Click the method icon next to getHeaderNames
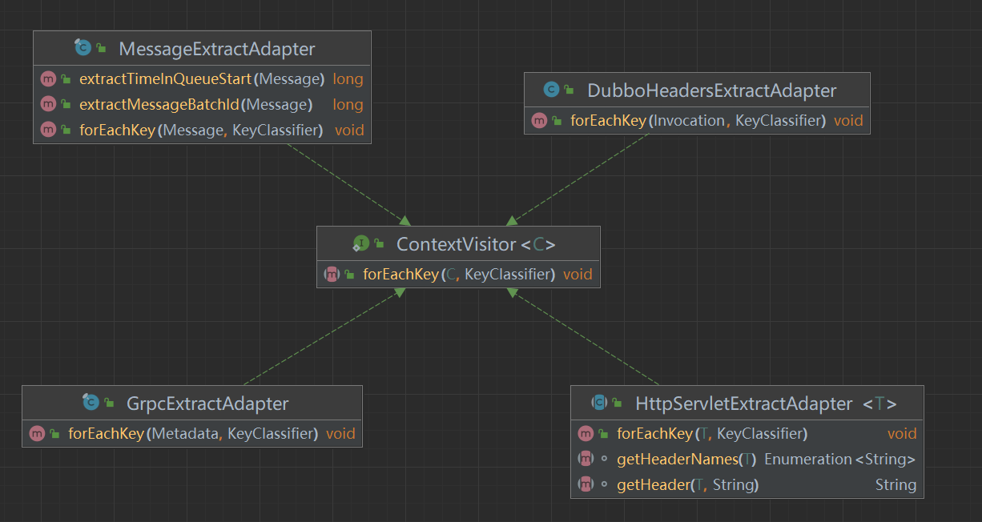Screen dimensions: 982x522 pyautogui.click(x=586, y=459)
